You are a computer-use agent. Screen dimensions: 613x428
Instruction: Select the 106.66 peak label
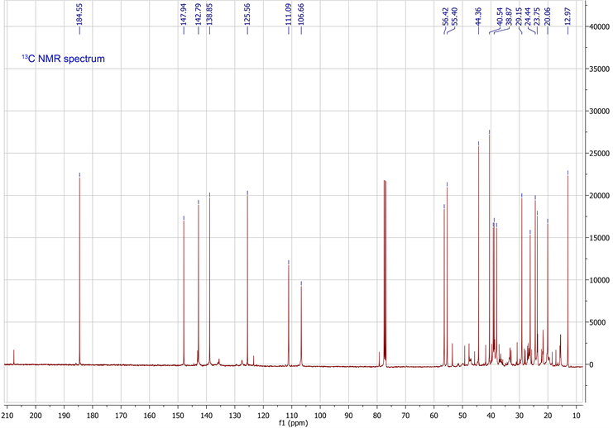301,15
